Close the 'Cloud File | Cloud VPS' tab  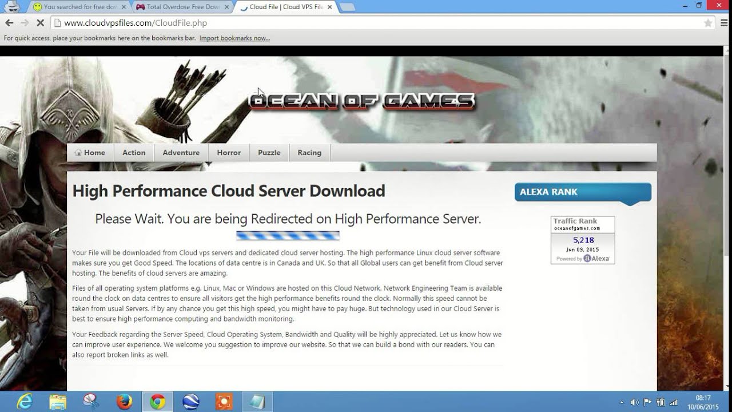330,7
